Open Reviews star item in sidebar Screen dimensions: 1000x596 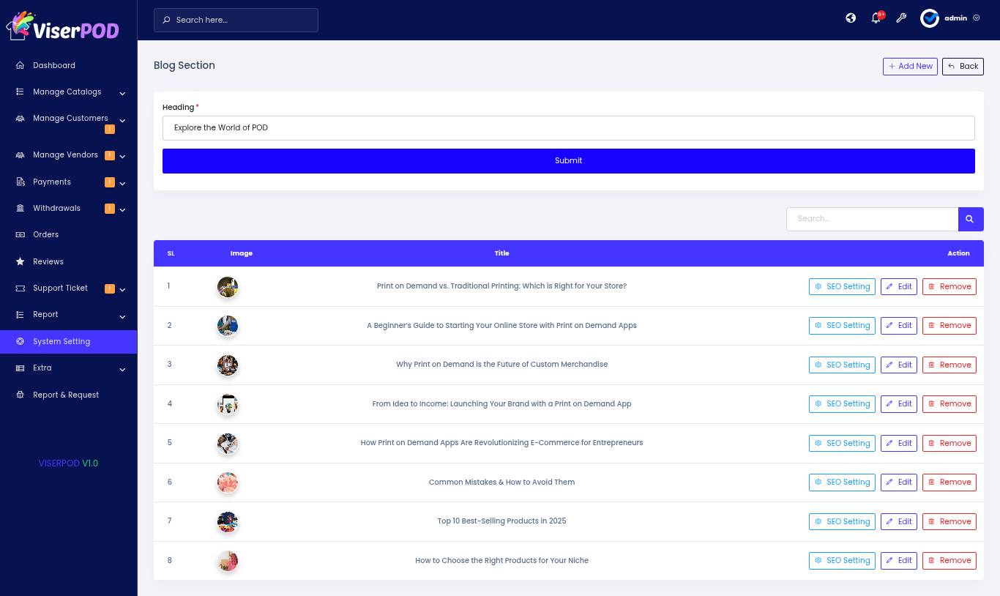[x=48, y=261]
